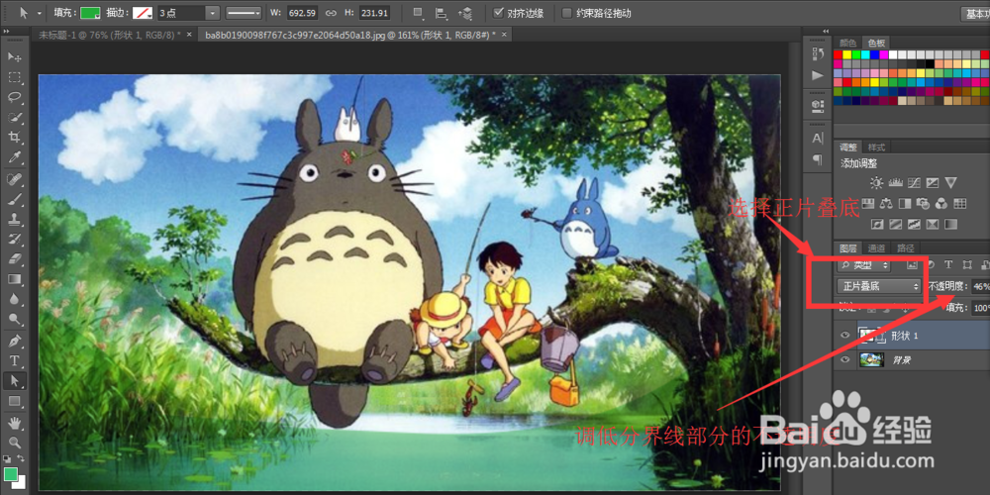990x495 pixels.
Task: Select the Rectangular Marquee tool
Action: coord(15,77)
